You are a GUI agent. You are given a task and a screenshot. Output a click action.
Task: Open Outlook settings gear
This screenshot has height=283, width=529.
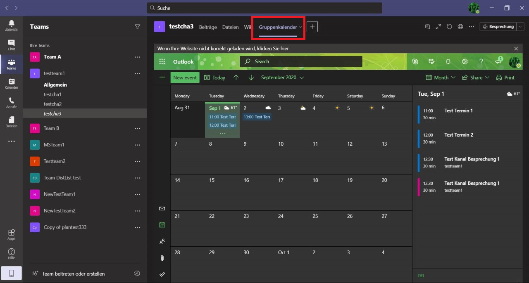(x=465, y=61)
